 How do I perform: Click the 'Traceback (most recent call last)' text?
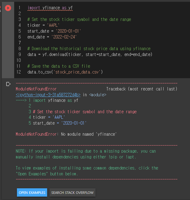pos(142,89)
